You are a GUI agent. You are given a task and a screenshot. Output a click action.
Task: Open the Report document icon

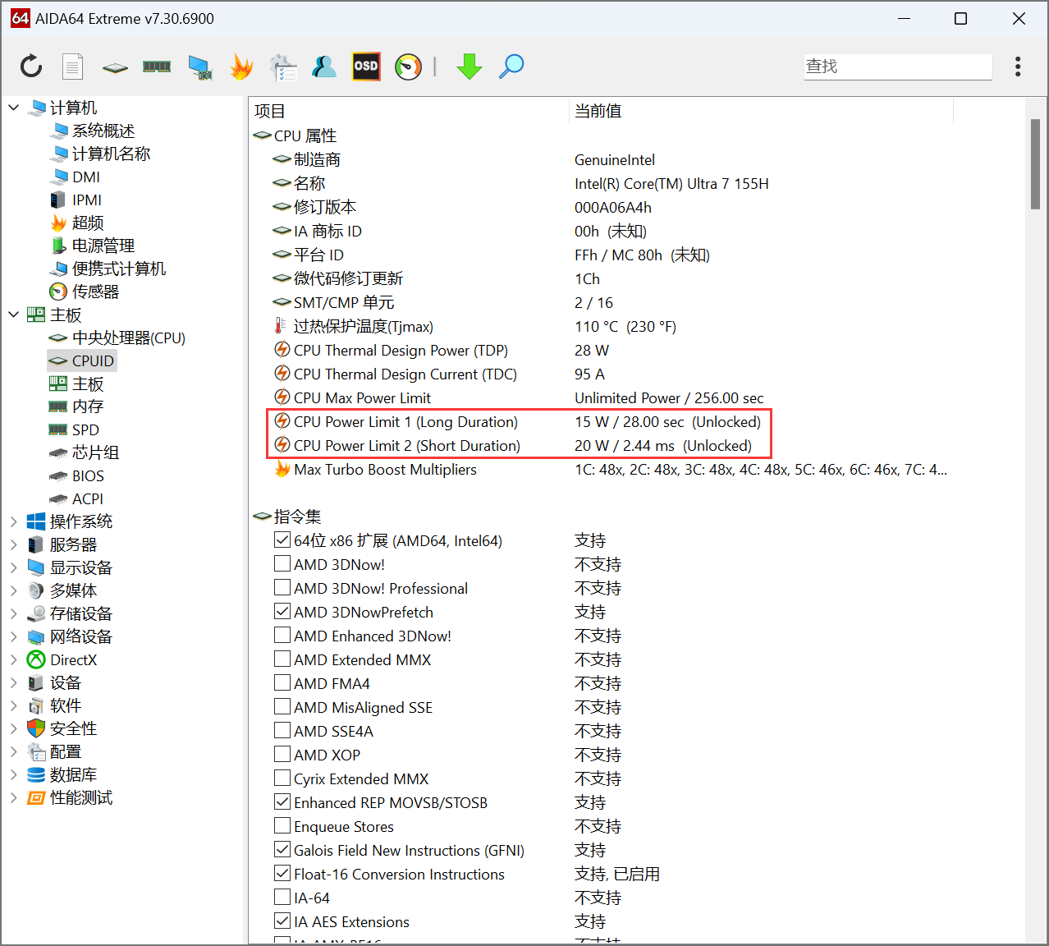[x=73, y=67]
